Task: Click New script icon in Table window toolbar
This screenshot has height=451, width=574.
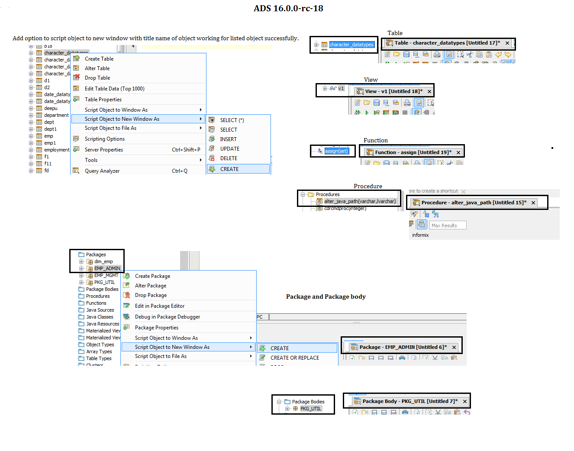Action: (387, 54)
